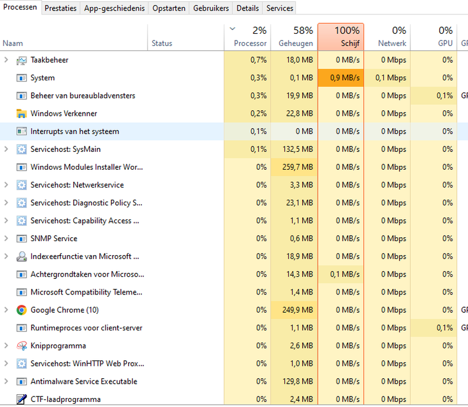Click the 0,7% Taakbeheer processor value
This screenshot has height=407, width=468.
[258, 60]
